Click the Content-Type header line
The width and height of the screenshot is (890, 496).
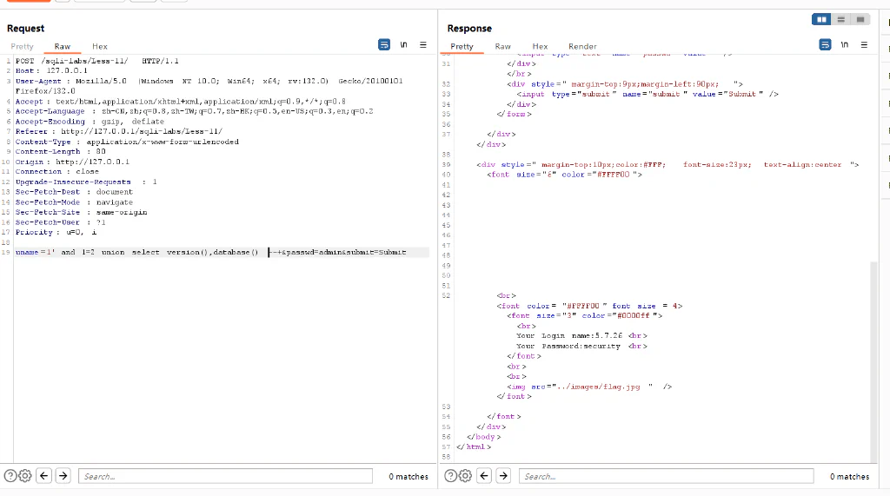pos(127,142)
